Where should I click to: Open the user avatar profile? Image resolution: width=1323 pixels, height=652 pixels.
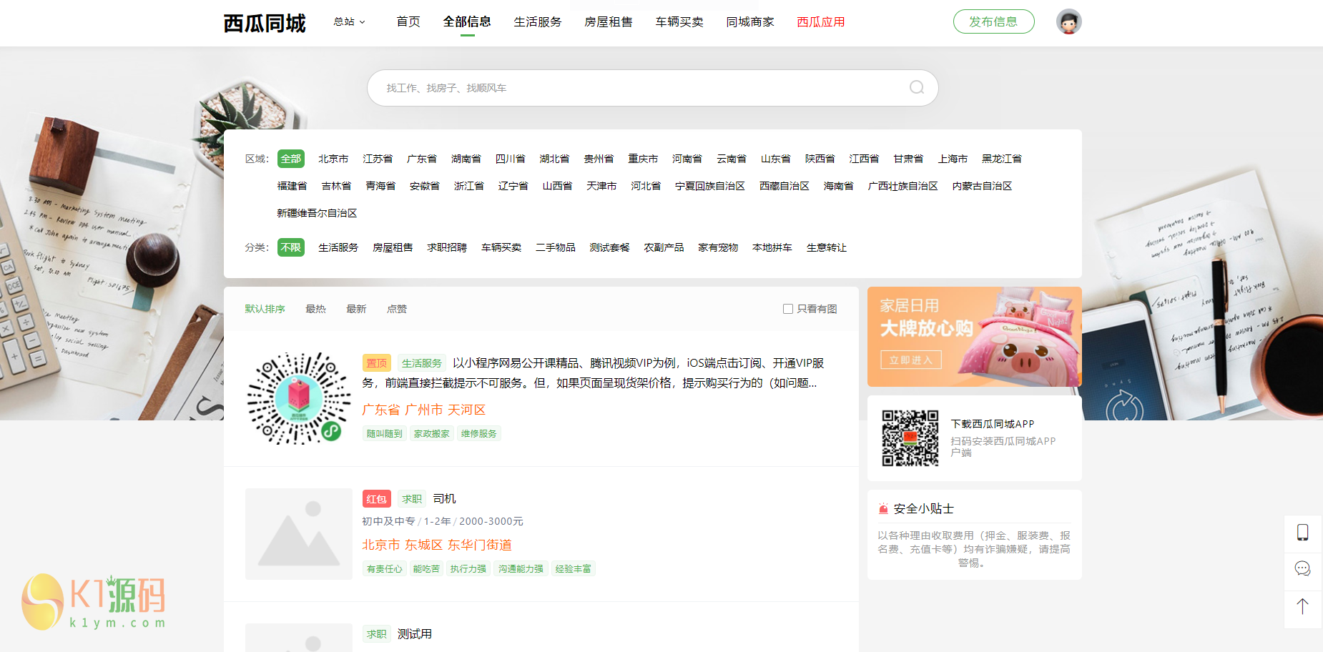click(x=1068, y=22)
